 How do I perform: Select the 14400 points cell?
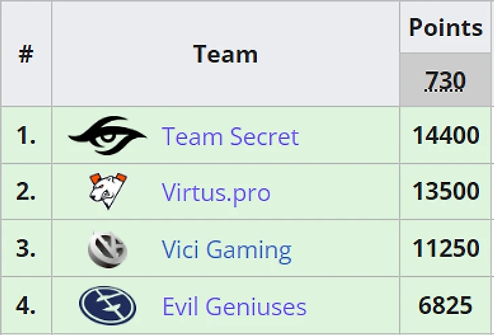445,136
